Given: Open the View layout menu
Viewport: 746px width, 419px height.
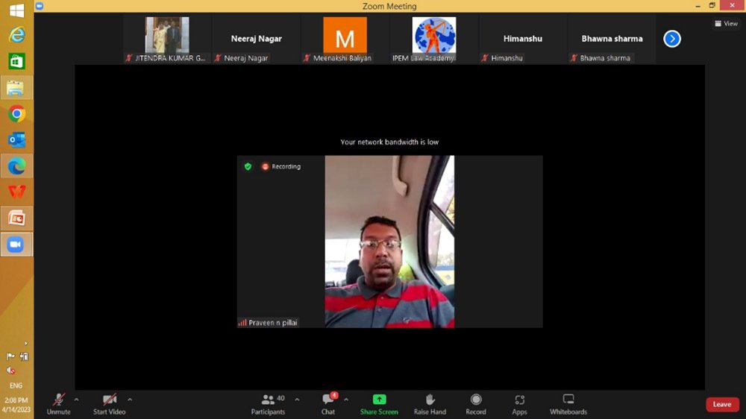Looking at the screenshot, I should [726, 23].
